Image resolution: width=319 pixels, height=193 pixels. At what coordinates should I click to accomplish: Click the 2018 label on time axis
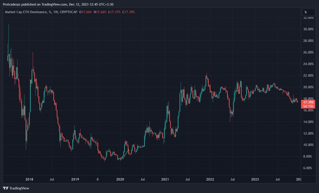[x=29, y=179]
